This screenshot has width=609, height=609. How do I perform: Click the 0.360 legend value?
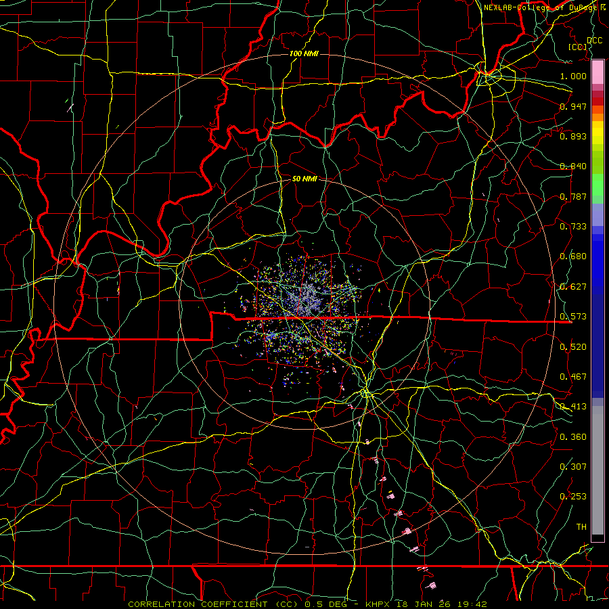pos(573,437)
